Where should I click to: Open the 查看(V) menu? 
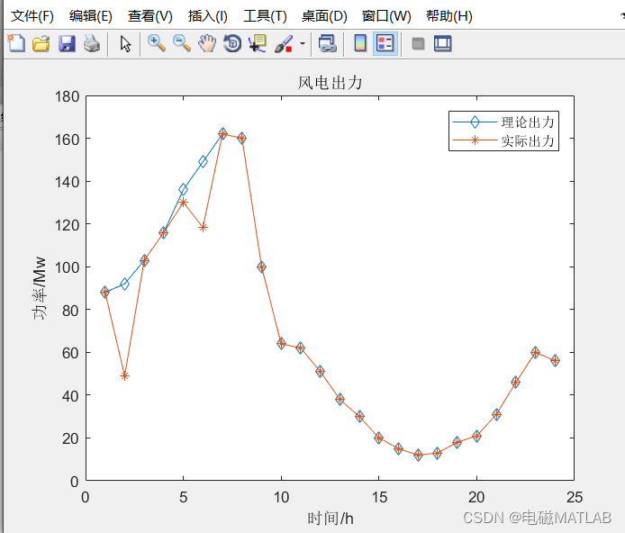coord(149,16)
